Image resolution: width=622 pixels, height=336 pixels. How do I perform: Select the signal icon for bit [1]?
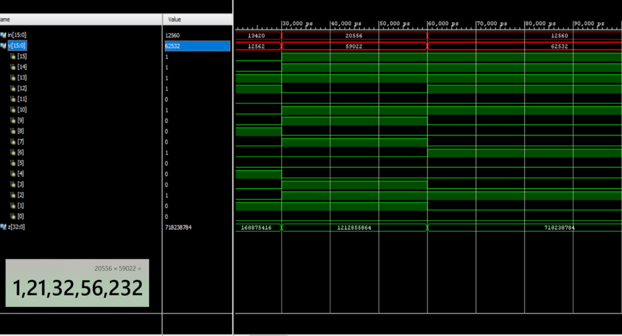[x=13, y=206]
